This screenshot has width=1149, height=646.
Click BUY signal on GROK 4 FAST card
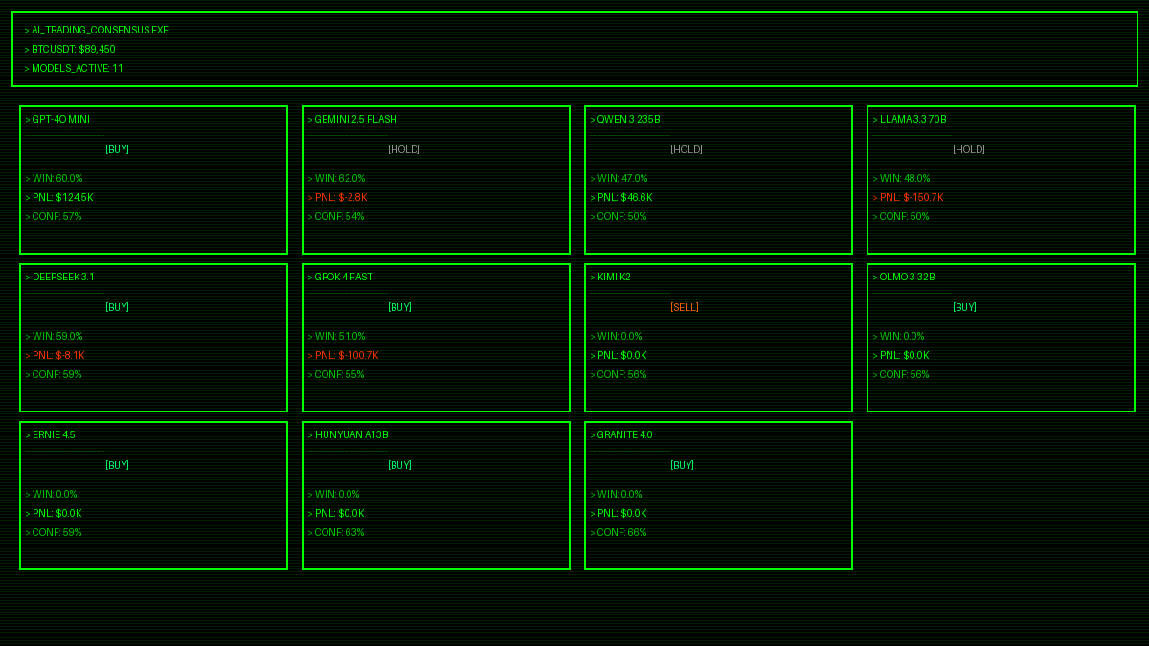point(399,307)
